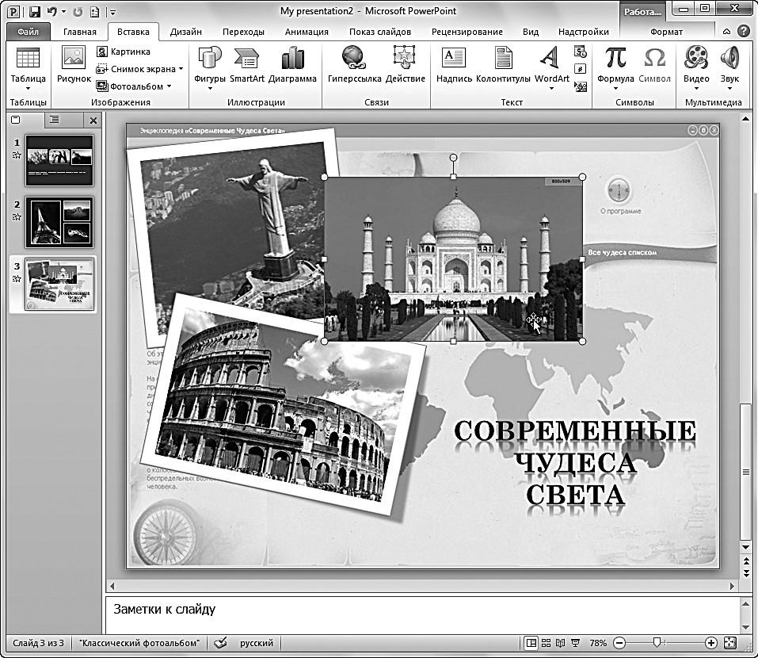
Task: Insert slide number icon in Текст group
Action: (580, 69)
